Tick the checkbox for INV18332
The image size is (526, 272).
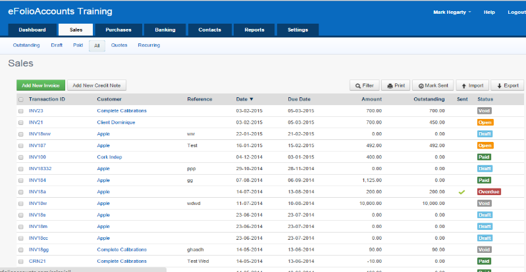click(21, 169)
